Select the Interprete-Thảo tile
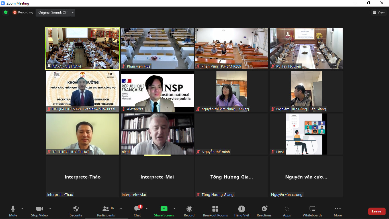 (83, 177)
